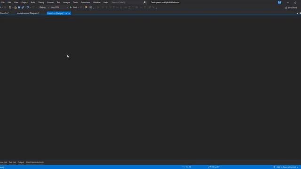Open the Analyze menu
Viewport: 301px width, 169px height.
point(67,2)
